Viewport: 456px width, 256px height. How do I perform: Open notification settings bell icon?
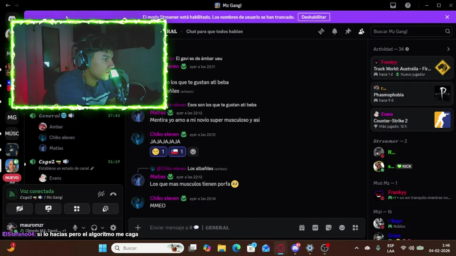click(x=335, y=31)
